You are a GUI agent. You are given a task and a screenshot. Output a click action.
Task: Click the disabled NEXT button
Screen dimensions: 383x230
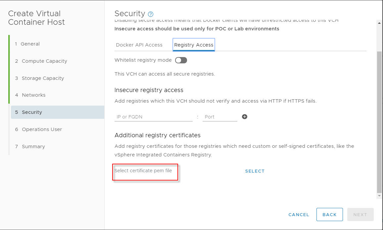point(360,214)
